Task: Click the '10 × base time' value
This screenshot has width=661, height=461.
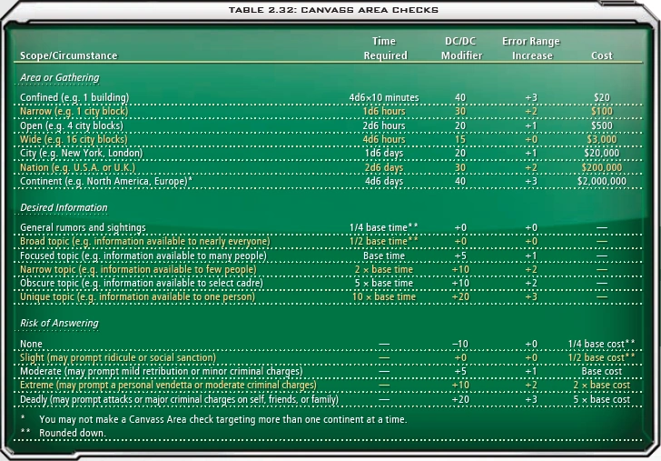Action: [x=384, y=296]
